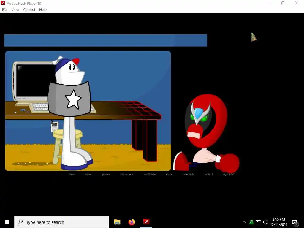Open File Explorer from taskbar

pos(117,222)
